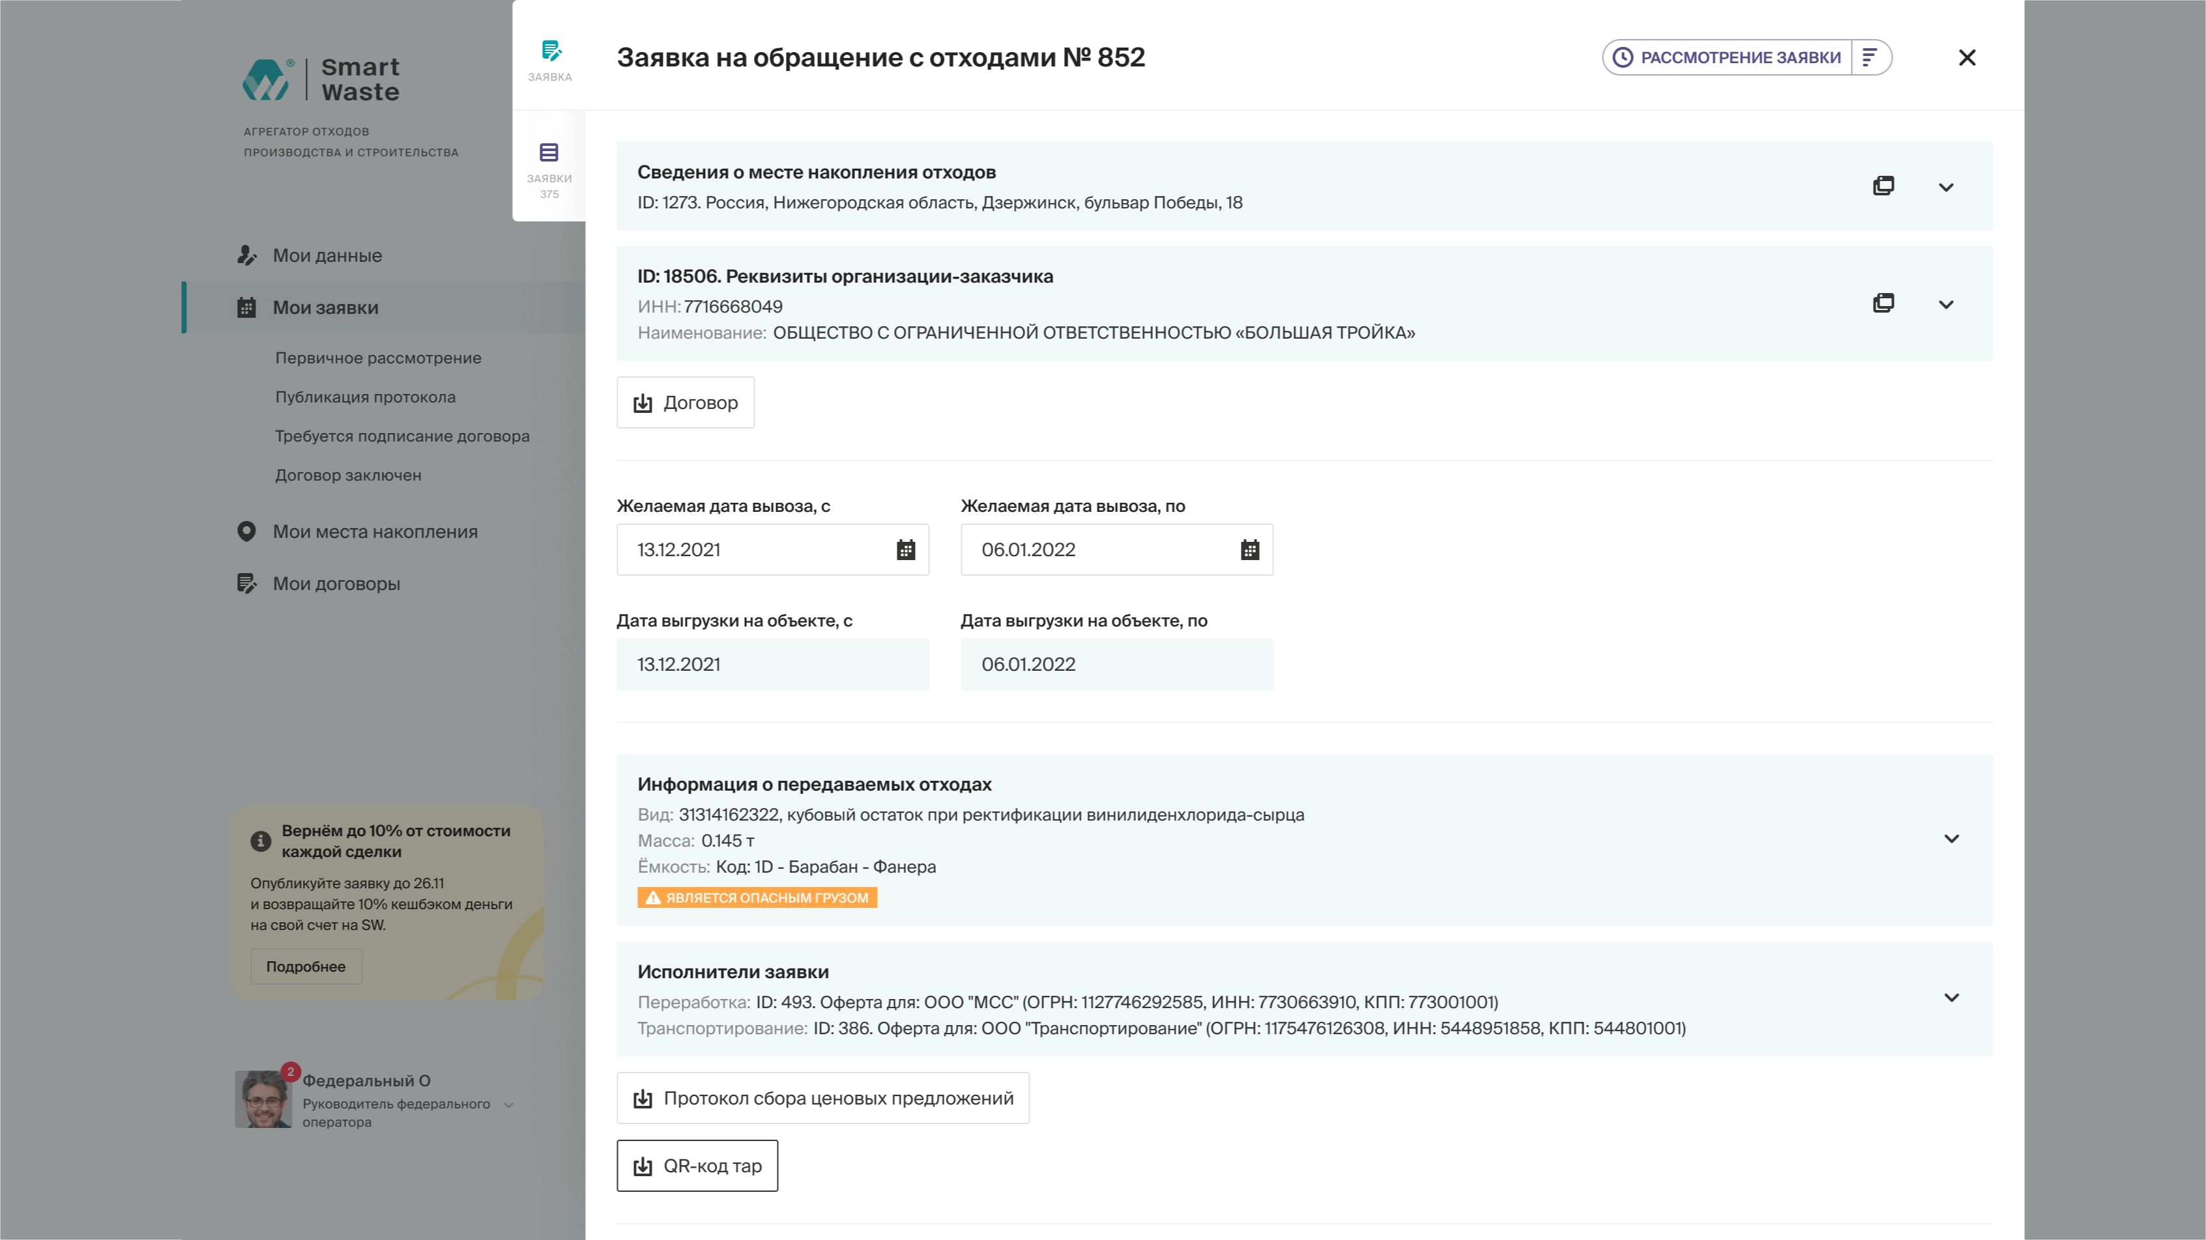Click the red notification badge showing 2
2206x1240 pixels.
click(x=290, y=1071)
